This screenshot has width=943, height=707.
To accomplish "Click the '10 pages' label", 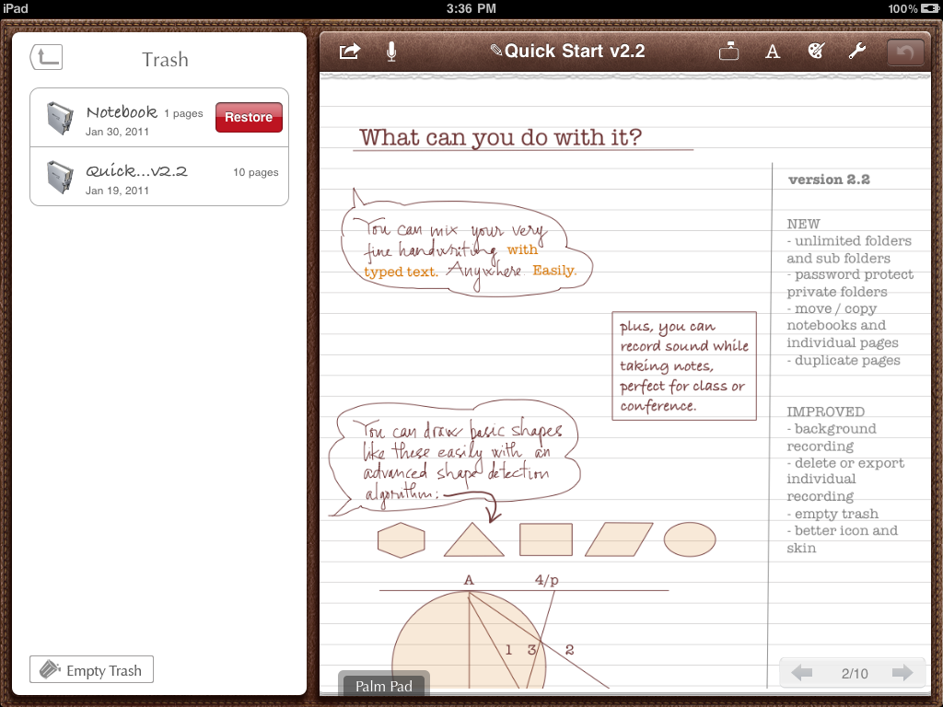I will pos(256,172).
